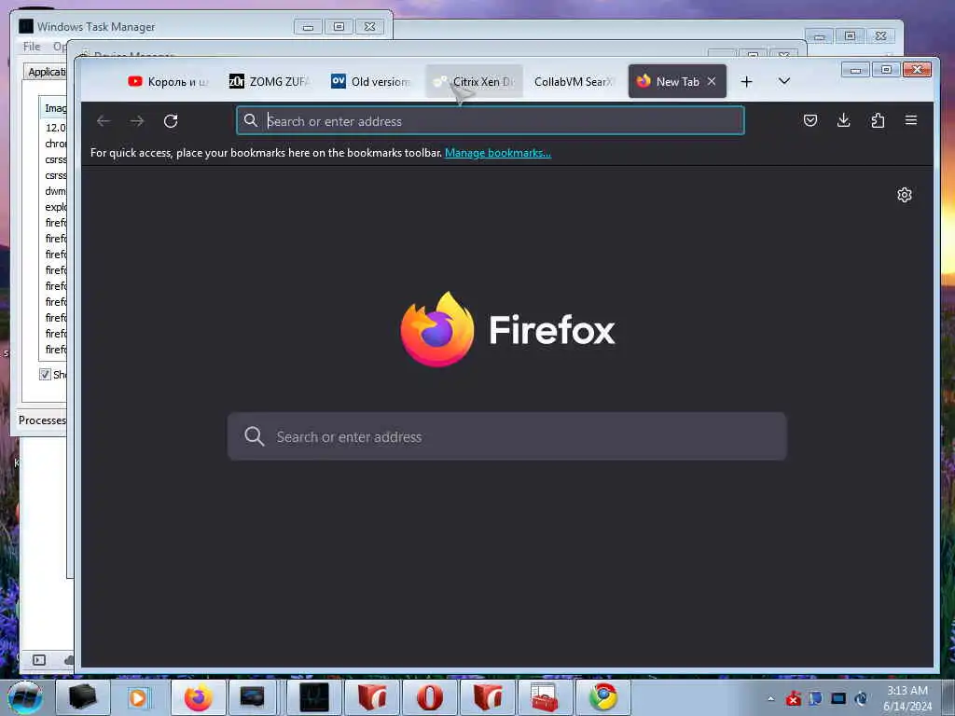Open the black box taskbar app

pos(82,697)
